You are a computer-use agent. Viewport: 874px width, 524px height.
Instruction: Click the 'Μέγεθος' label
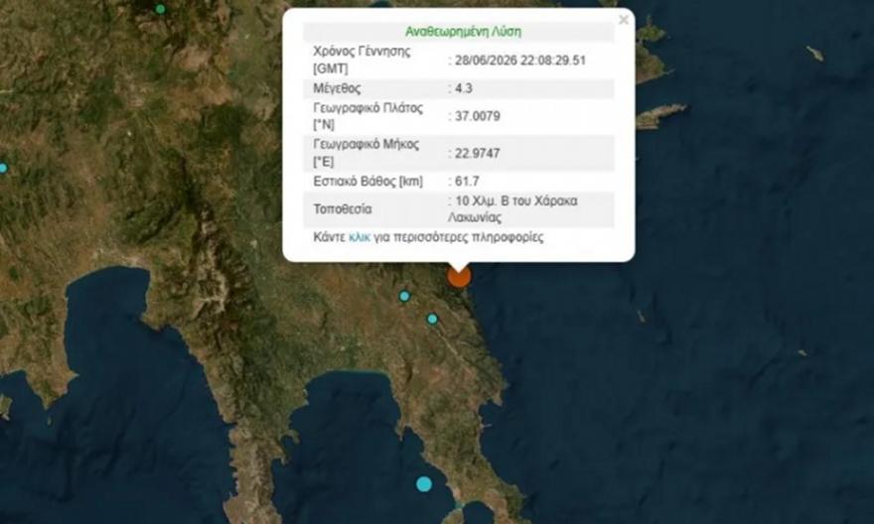pos(337,88)
